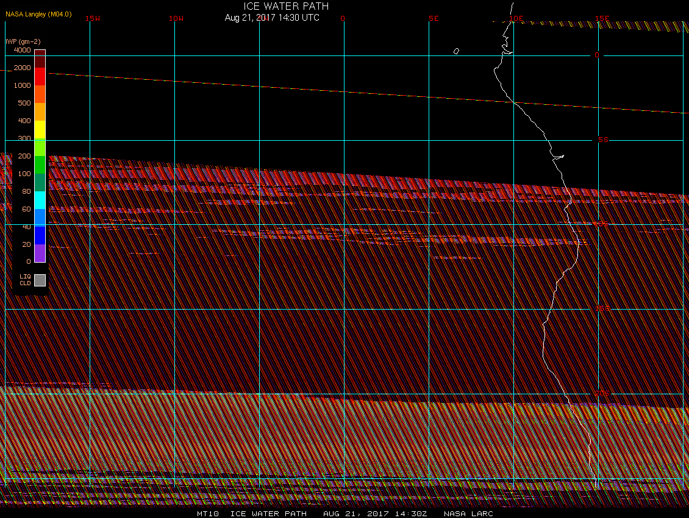Click the 5E longitude label
Viewport: 689px width, 518px height.
434,18
